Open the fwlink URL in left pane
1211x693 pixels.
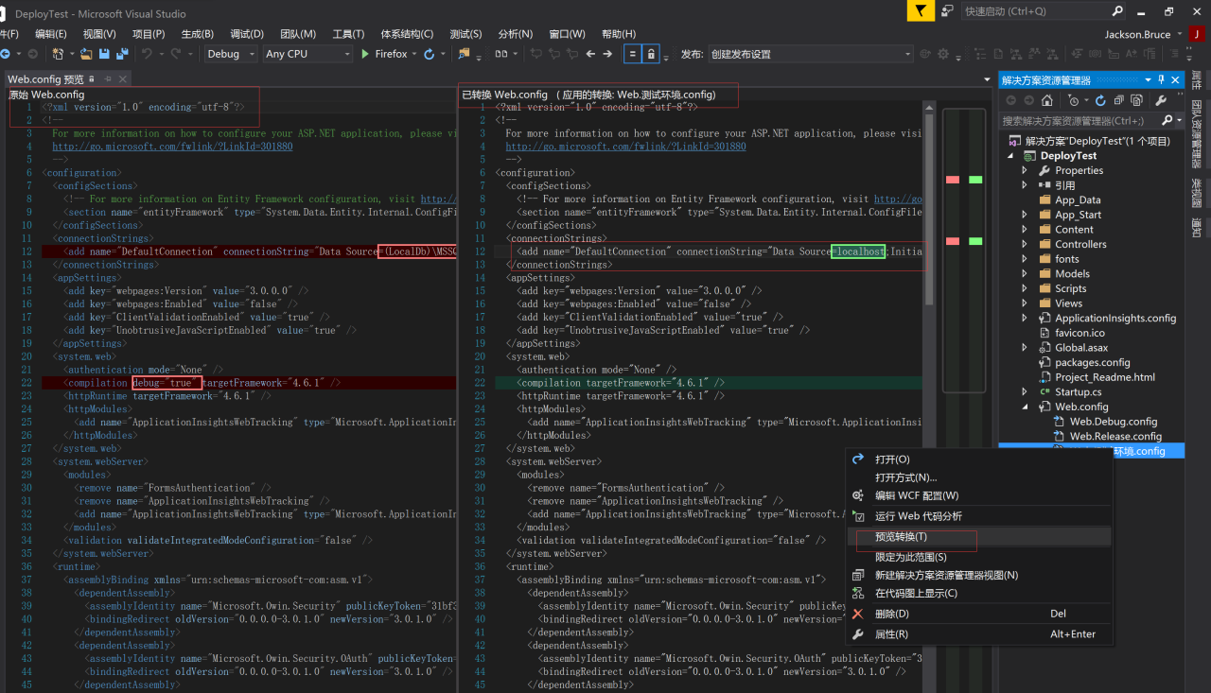172,147
